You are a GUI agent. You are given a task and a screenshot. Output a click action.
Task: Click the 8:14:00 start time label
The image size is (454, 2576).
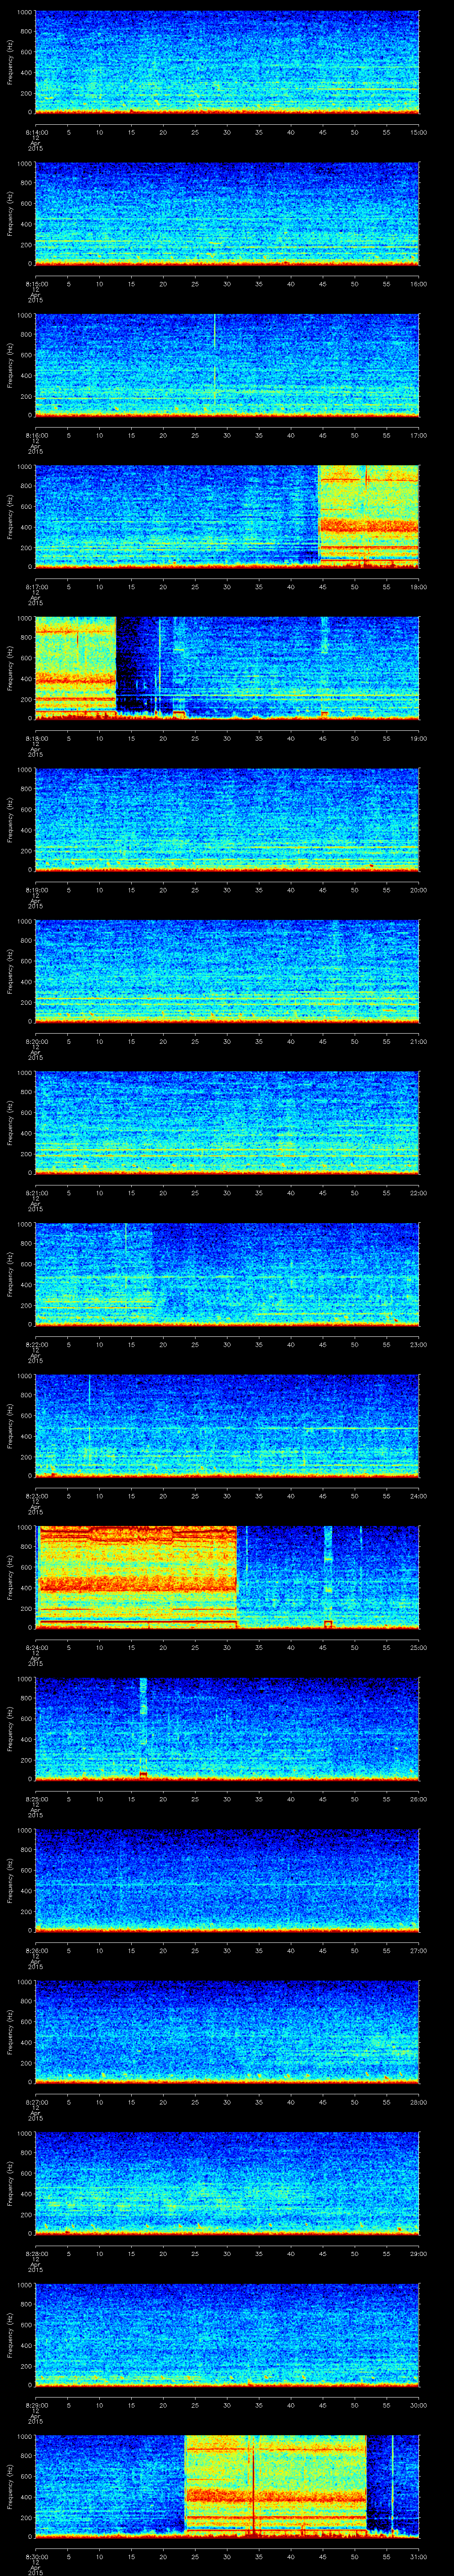[x=36, y=131]
